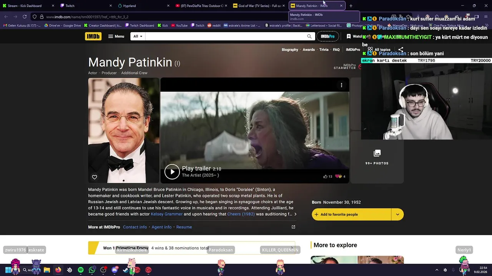
Task: Open the IMDb Menu
Action: (x=116, y=36)
